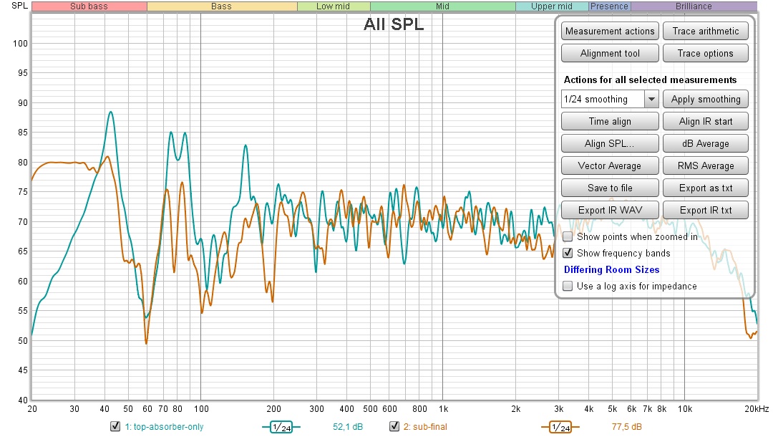Hide the top-absorber-only trace using its checkbox

click(115, 427)
